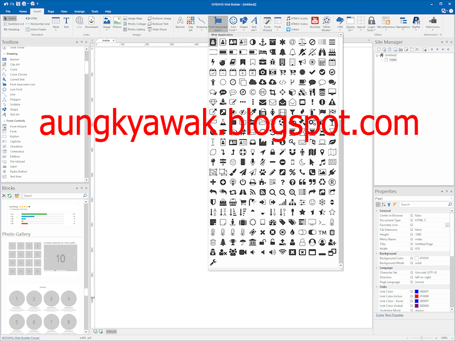Click the Checkbox item in Toolbox
Viewport: 455px width, 341px height.
point(16,147)
